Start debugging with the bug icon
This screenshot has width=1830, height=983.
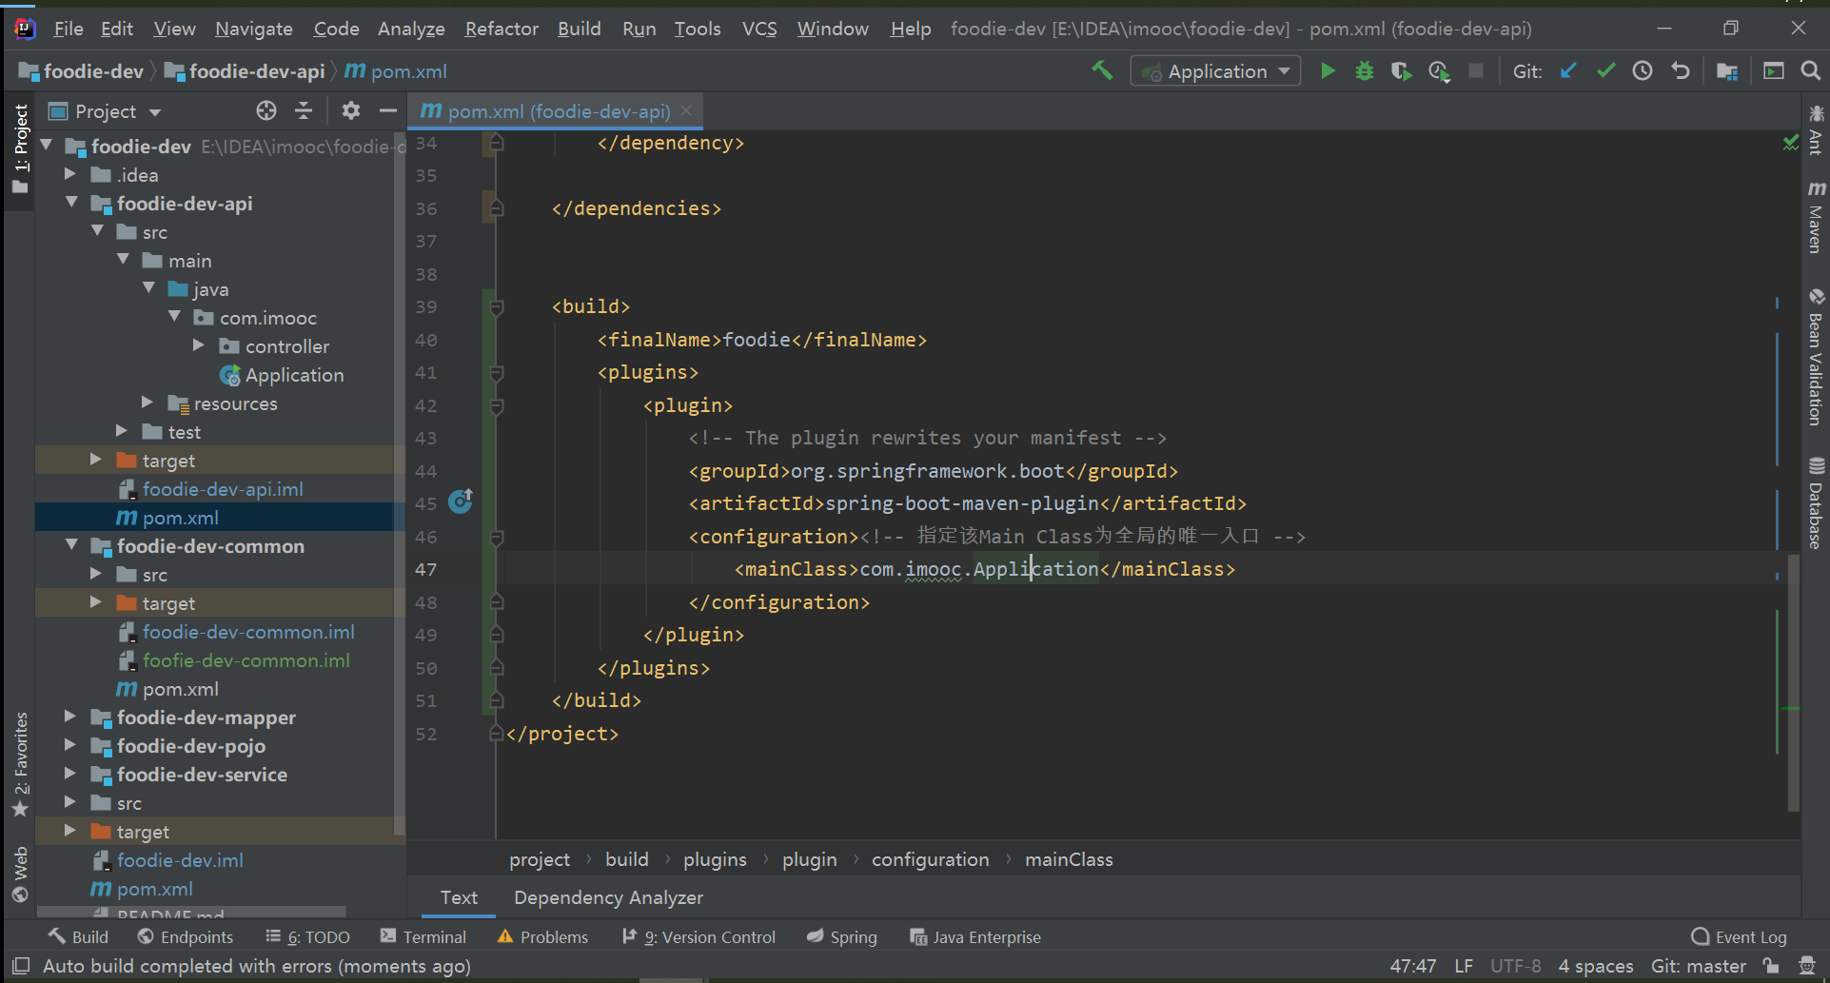point(1365,70)
